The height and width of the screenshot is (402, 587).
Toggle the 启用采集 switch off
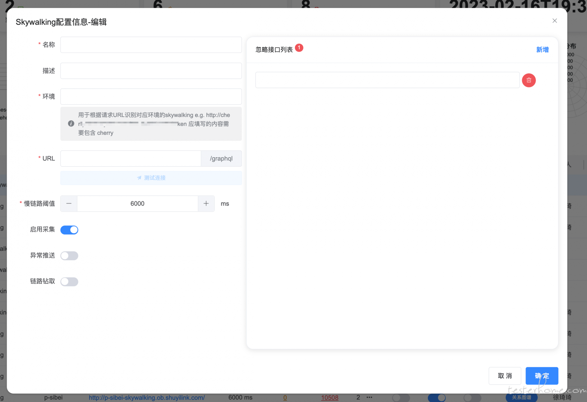pyautogui.click(x=69, y=230)
